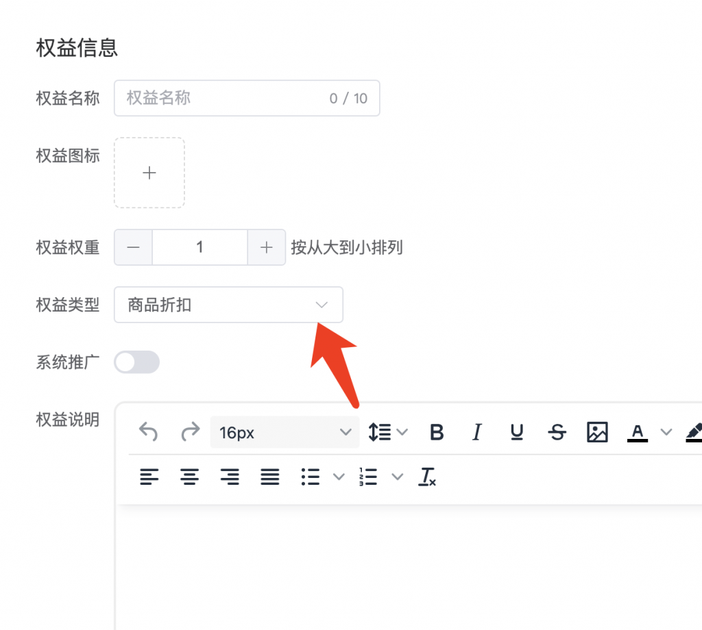Clear text formatting
702x630 pixels.
(428, 477)
